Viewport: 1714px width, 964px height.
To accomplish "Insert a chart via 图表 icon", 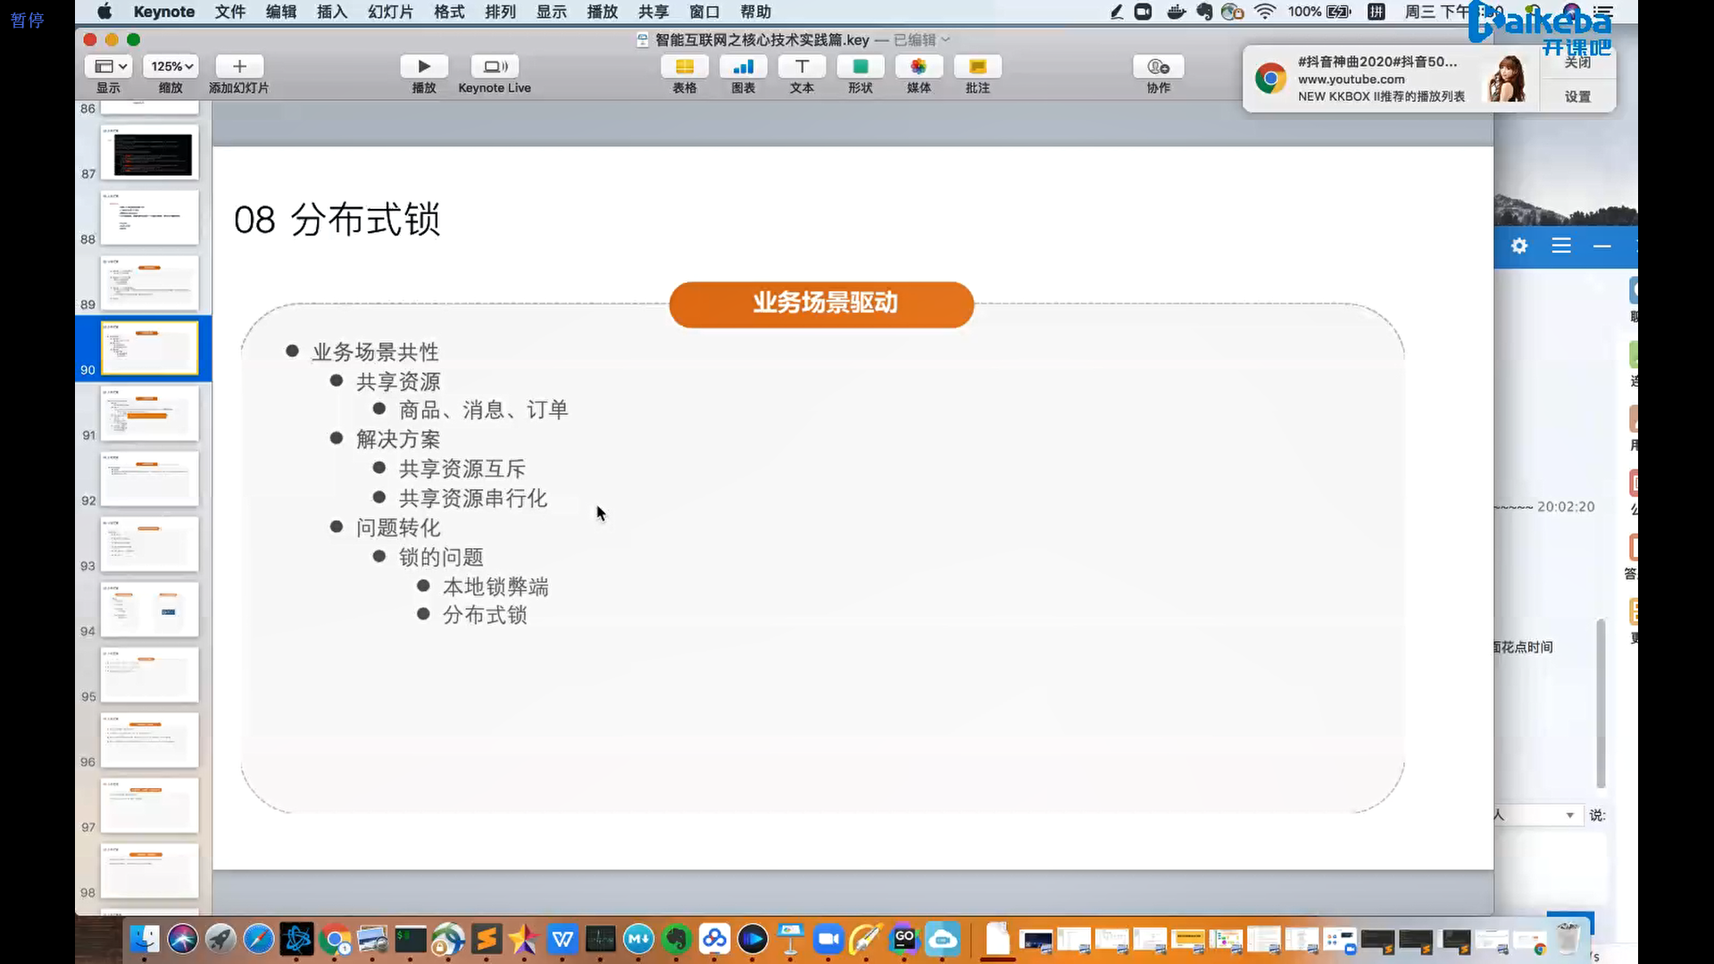I will [743, 67].
